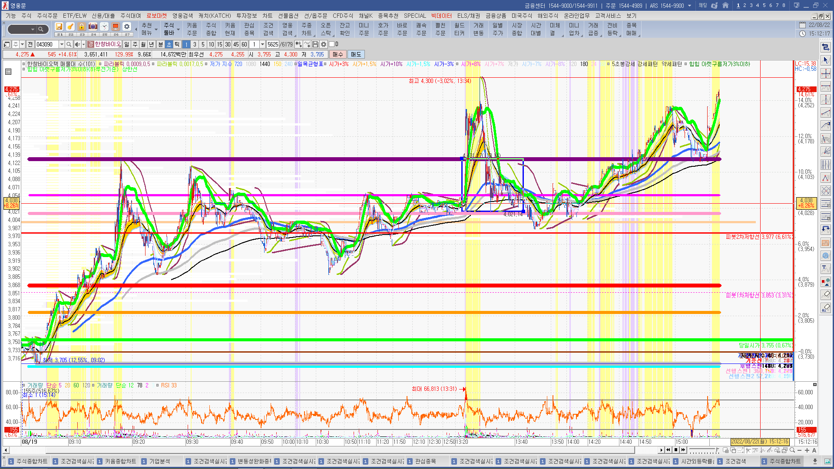This screenshot has width=834, height=469.
Task: Click the broom clear icon S2
Action: click(x=70, y=27)
